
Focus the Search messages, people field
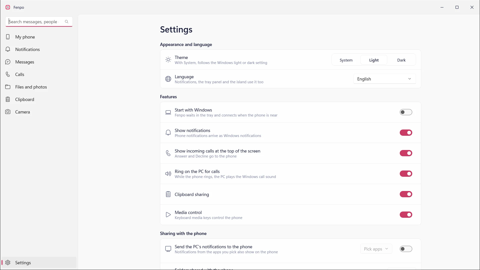tap(39, 22)
